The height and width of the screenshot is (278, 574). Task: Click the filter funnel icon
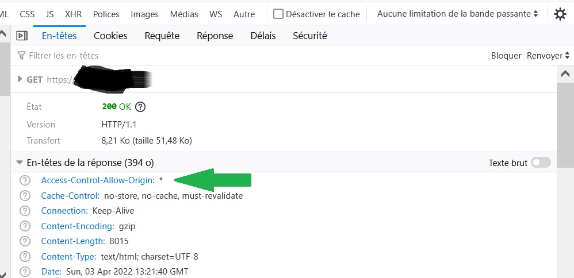tap(22, 56)
